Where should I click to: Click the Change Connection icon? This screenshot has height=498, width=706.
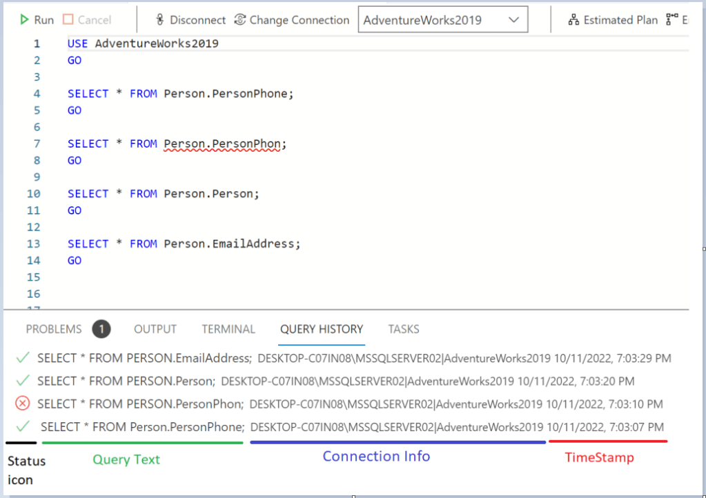(x=240, y=20)
